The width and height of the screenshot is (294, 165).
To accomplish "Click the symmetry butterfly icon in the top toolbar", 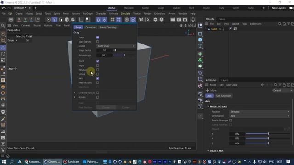I will (141, 19).
